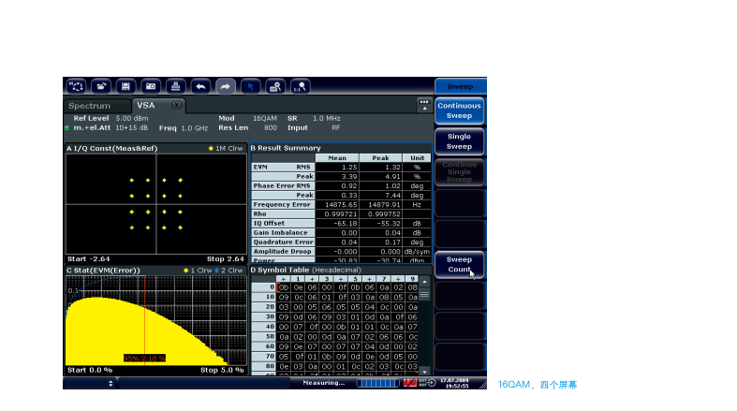Image resolution: width=737 pixels, height=411 pixels.
Task: Select the VSA tab
Action: [x=146, y=105]
